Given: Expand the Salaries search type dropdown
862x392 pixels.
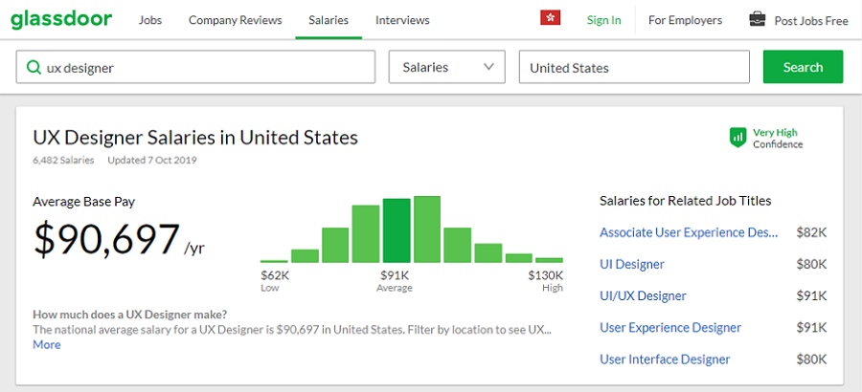Looking at the screenshot, I should pyautogui.click(x=447, y=67).
